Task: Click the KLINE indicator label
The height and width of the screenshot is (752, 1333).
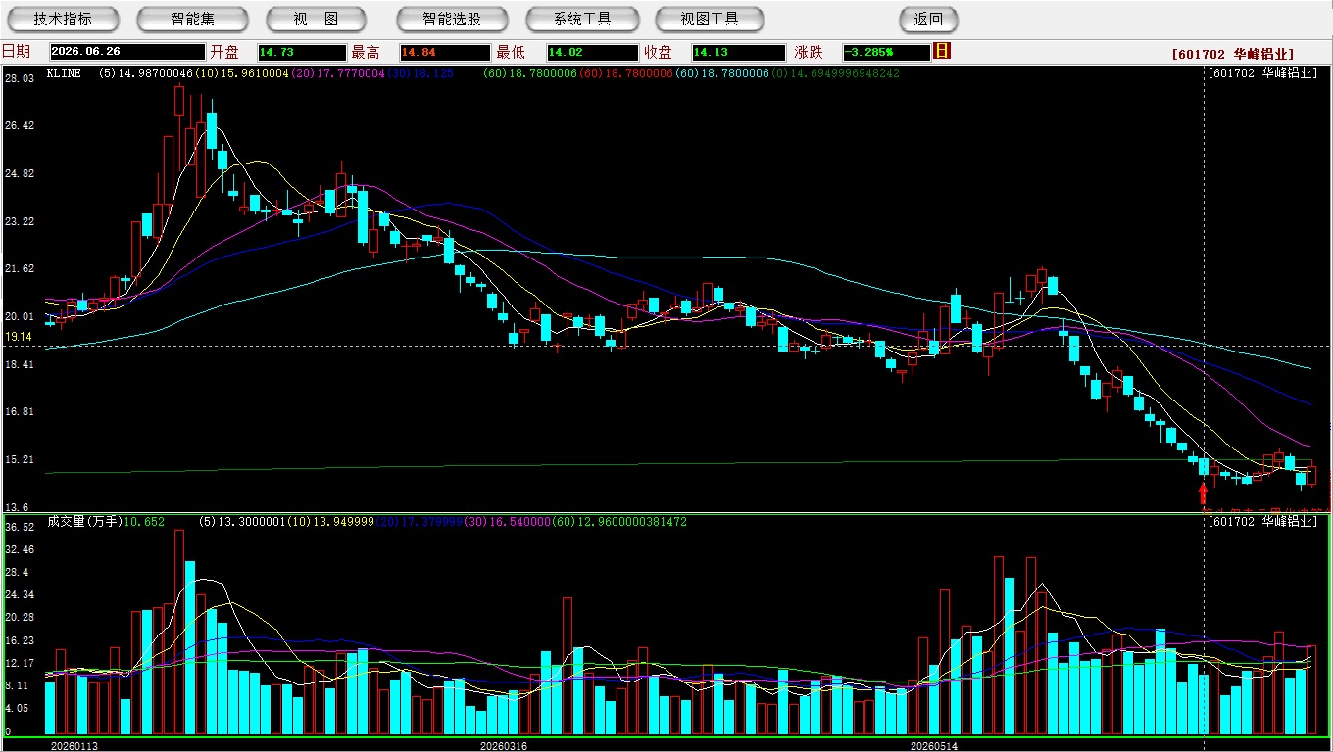Action: coord(64,73)
